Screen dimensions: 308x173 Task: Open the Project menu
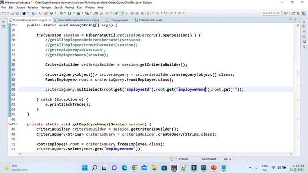click(x=70, y=8)
